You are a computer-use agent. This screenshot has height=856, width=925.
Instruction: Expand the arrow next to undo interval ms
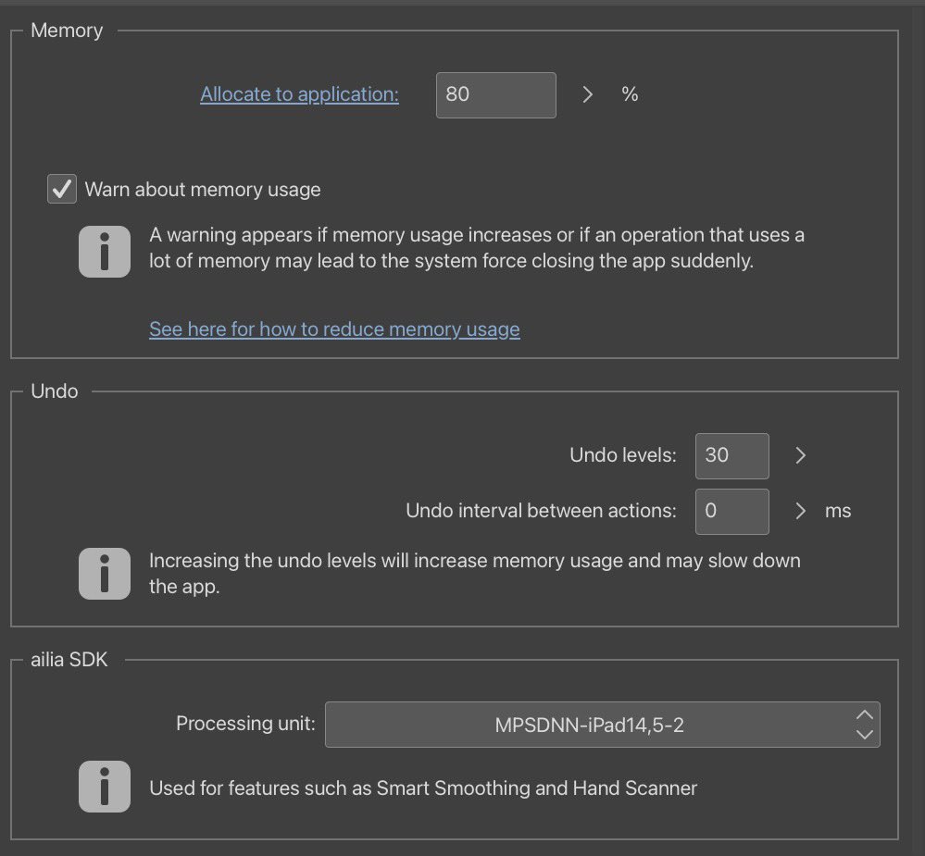tap(800, 511)
